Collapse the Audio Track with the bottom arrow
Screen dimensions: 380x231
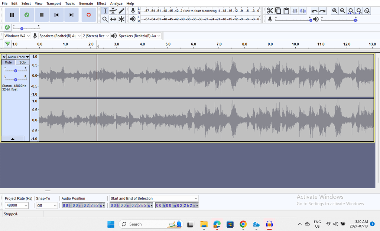[x=13, y=138]
